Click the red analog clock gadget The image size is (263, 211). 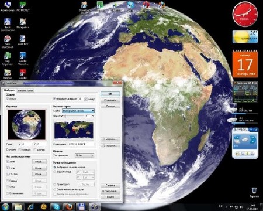245,14
